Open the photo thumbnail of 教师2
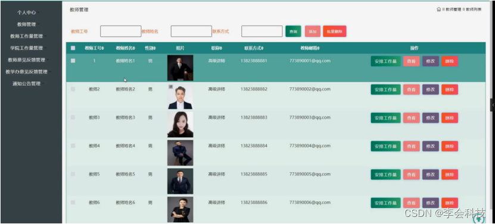 pos(180,96)
